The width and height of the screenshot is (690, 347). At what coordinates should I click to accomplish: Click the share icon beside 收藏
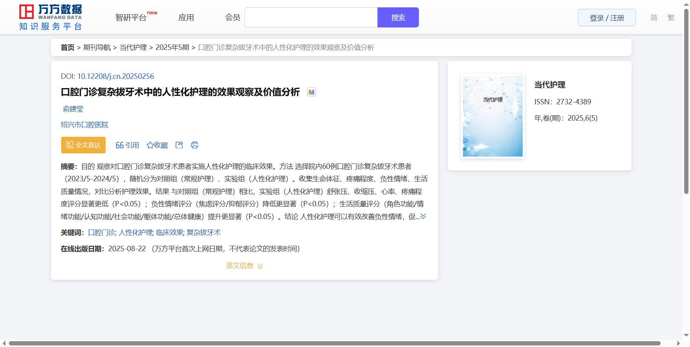(x=179, y=145)
